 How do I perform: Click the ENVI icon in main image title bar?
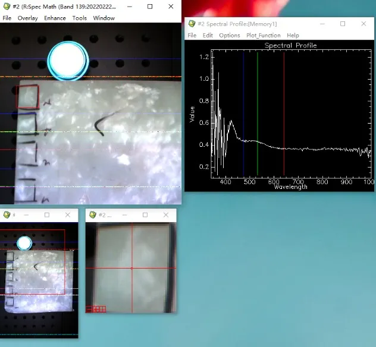click(6, 7)
